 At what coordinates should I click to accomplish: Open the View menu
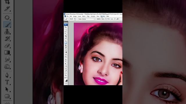98,16
